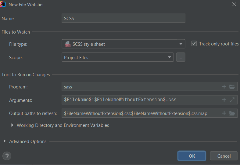Click into the Program field with sass
This screenshot has width=240, height=165.
tap(141, 87)
